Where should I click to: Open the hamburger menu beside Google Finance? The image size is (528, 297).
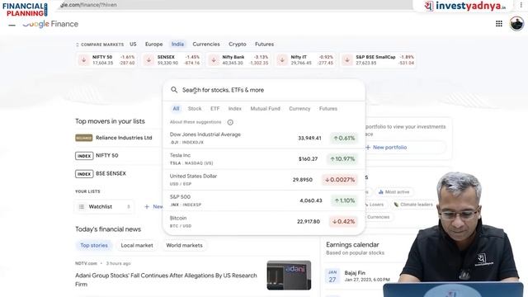12,24
